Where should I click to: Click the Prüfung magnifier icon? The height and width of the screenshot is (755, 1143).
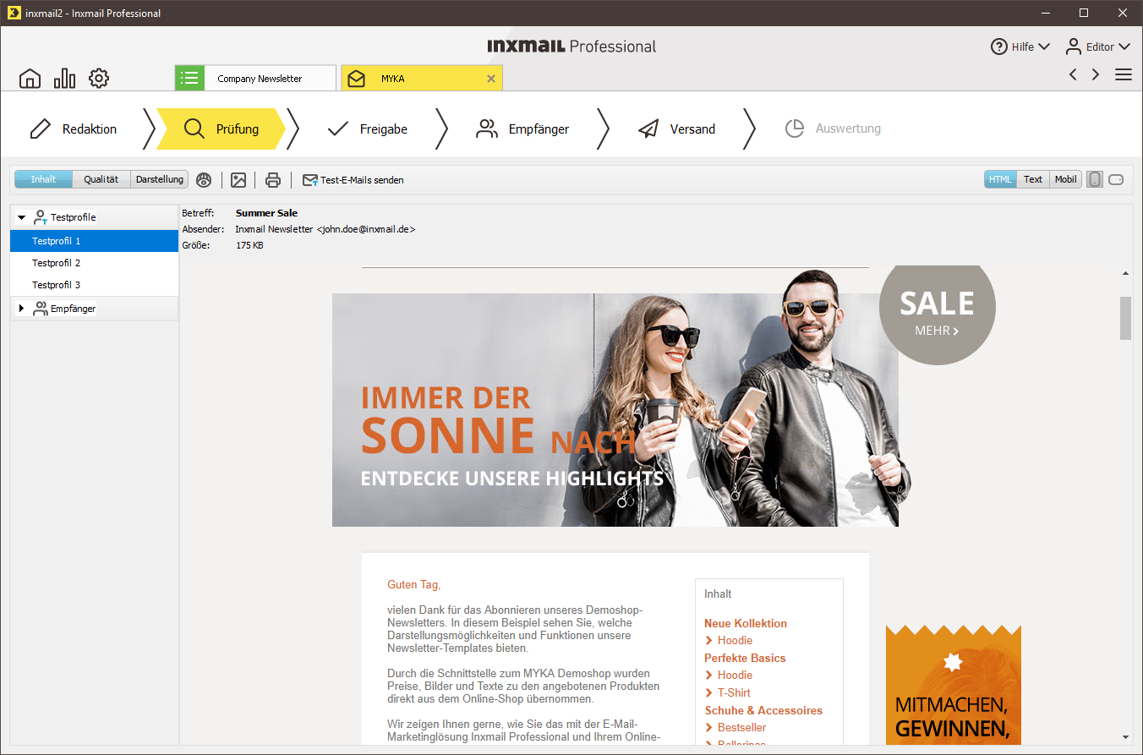click(x=194, y=129)
